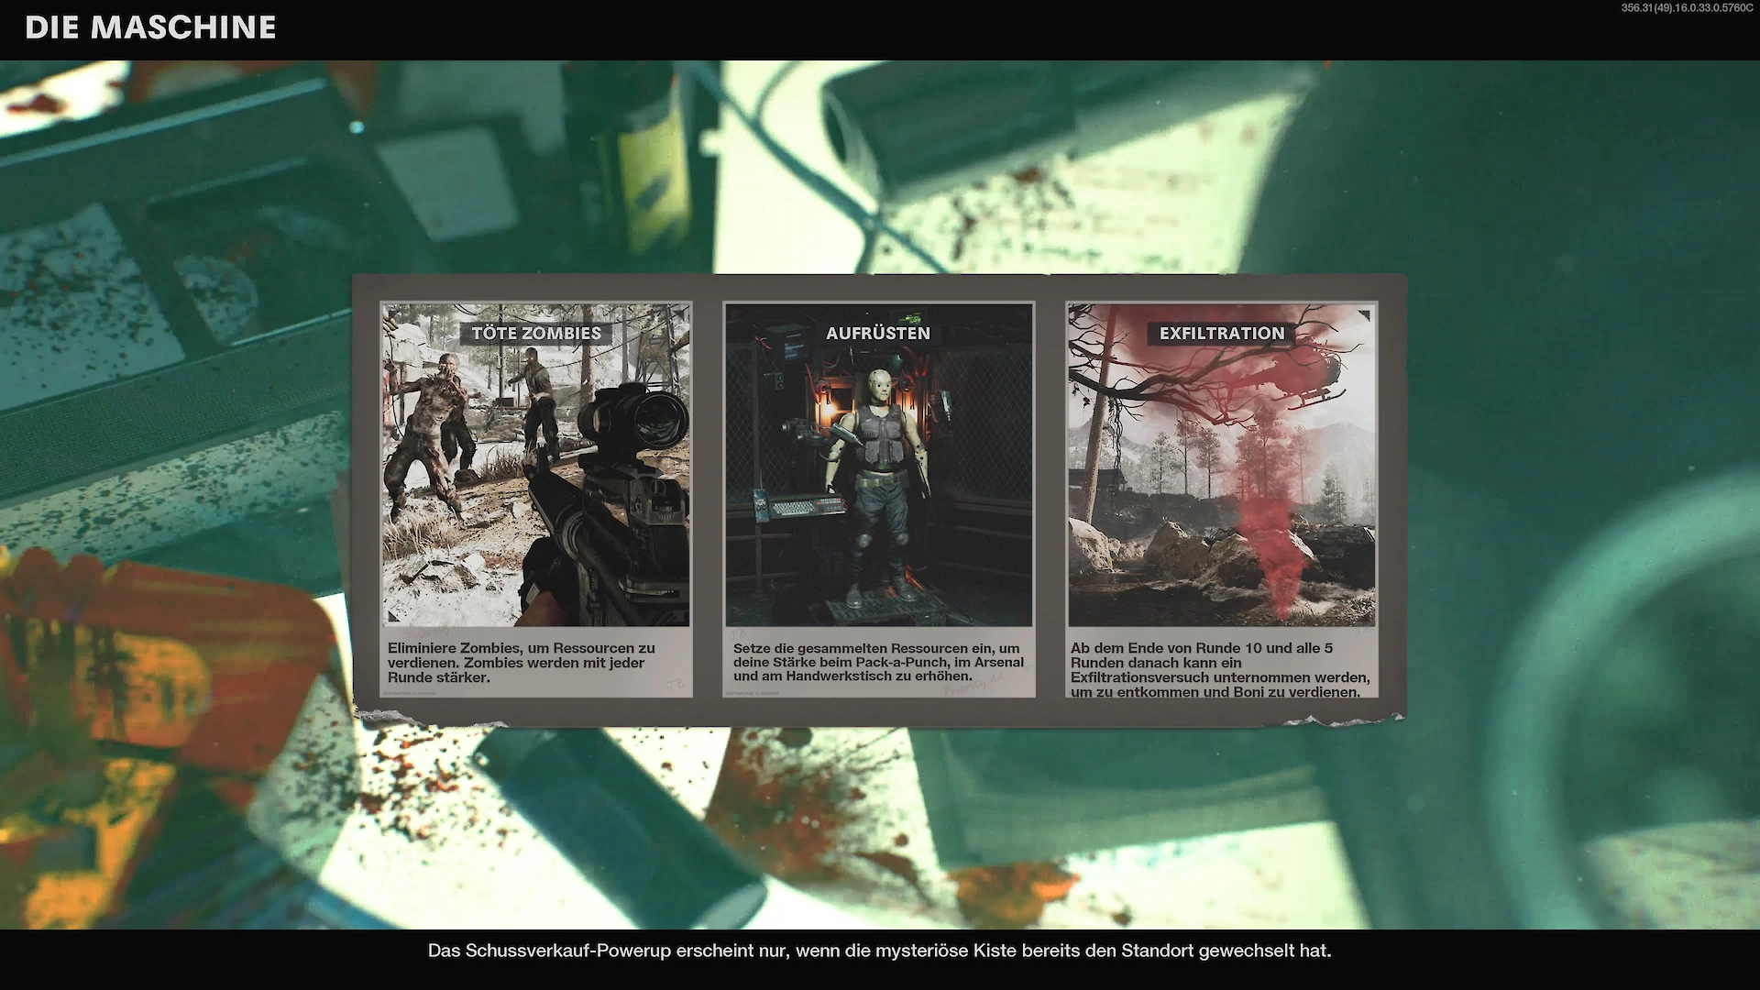Screen dimensions: 1760x990
Task: Click the DIE MASCHINE map title
Action: point(150,27)
